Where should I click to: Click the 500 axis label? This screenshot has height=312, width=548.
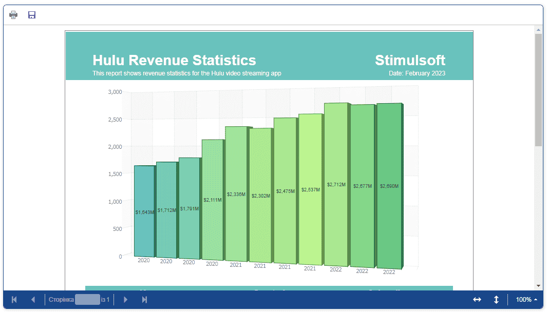click(118, 229)
